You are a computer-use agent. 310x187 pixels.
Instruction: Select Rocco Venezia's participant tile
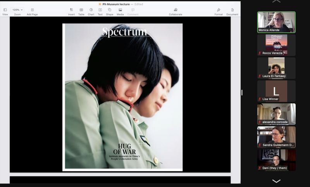coord(276,45)
